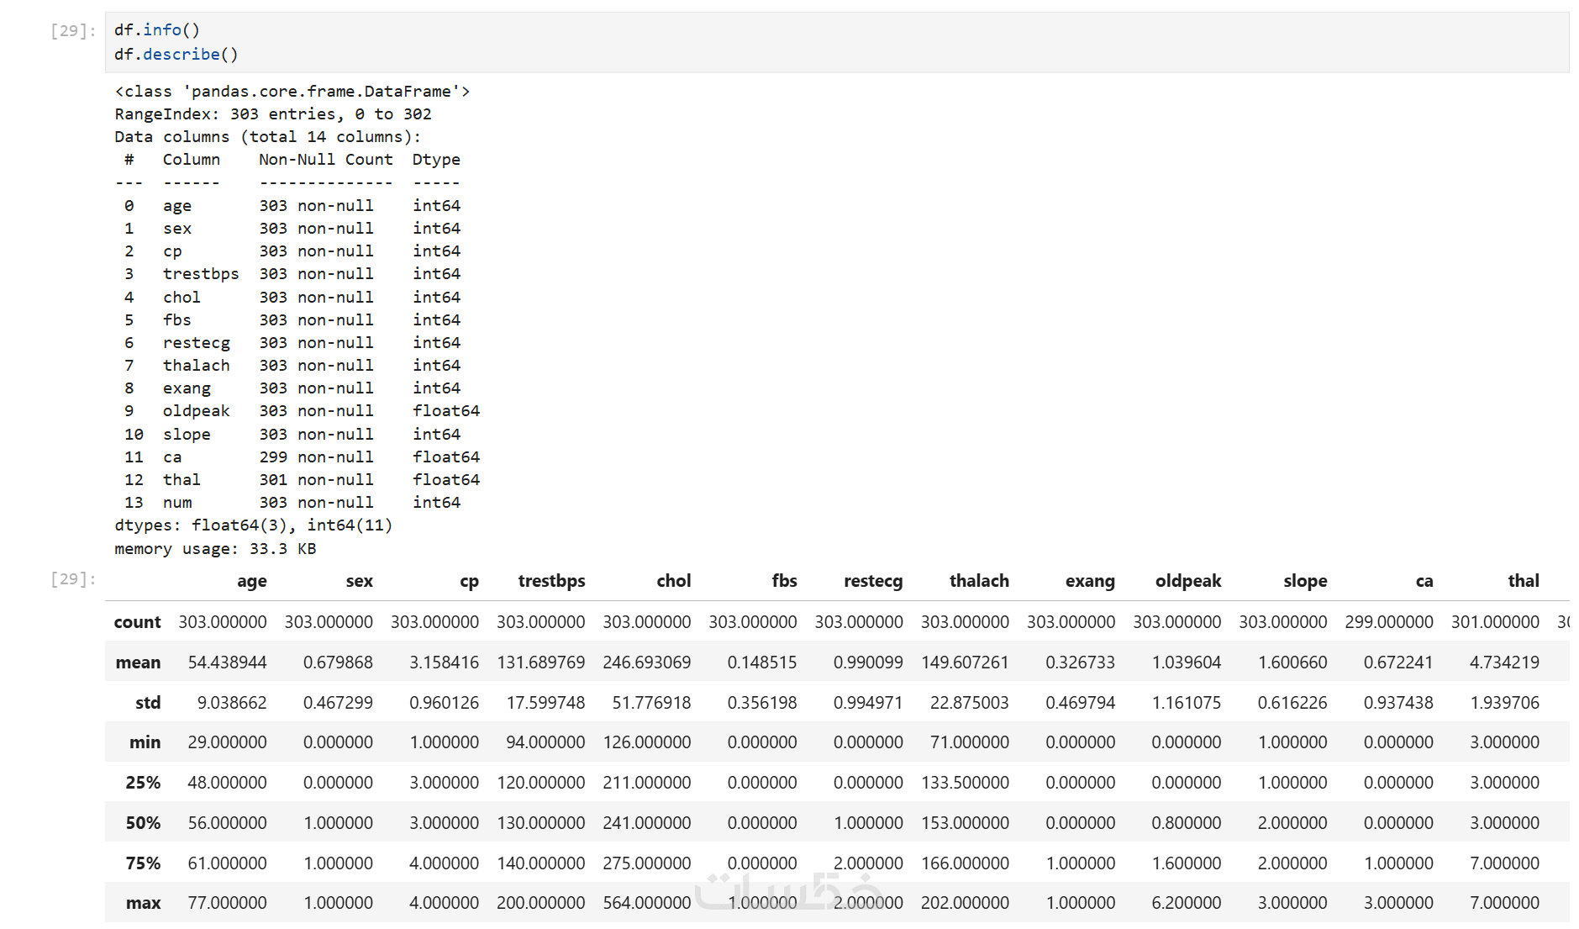Click the pandas.core.frame.DataFrame class line

point(292,92)
